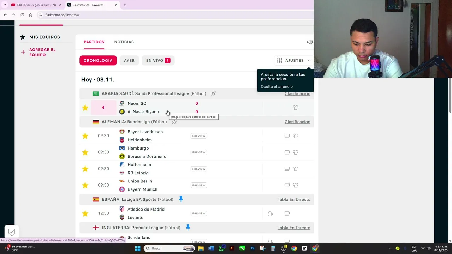This screenshot has width=452, height=254.
Task: Toggle the sound speaker icon
Action: [310, 42]
